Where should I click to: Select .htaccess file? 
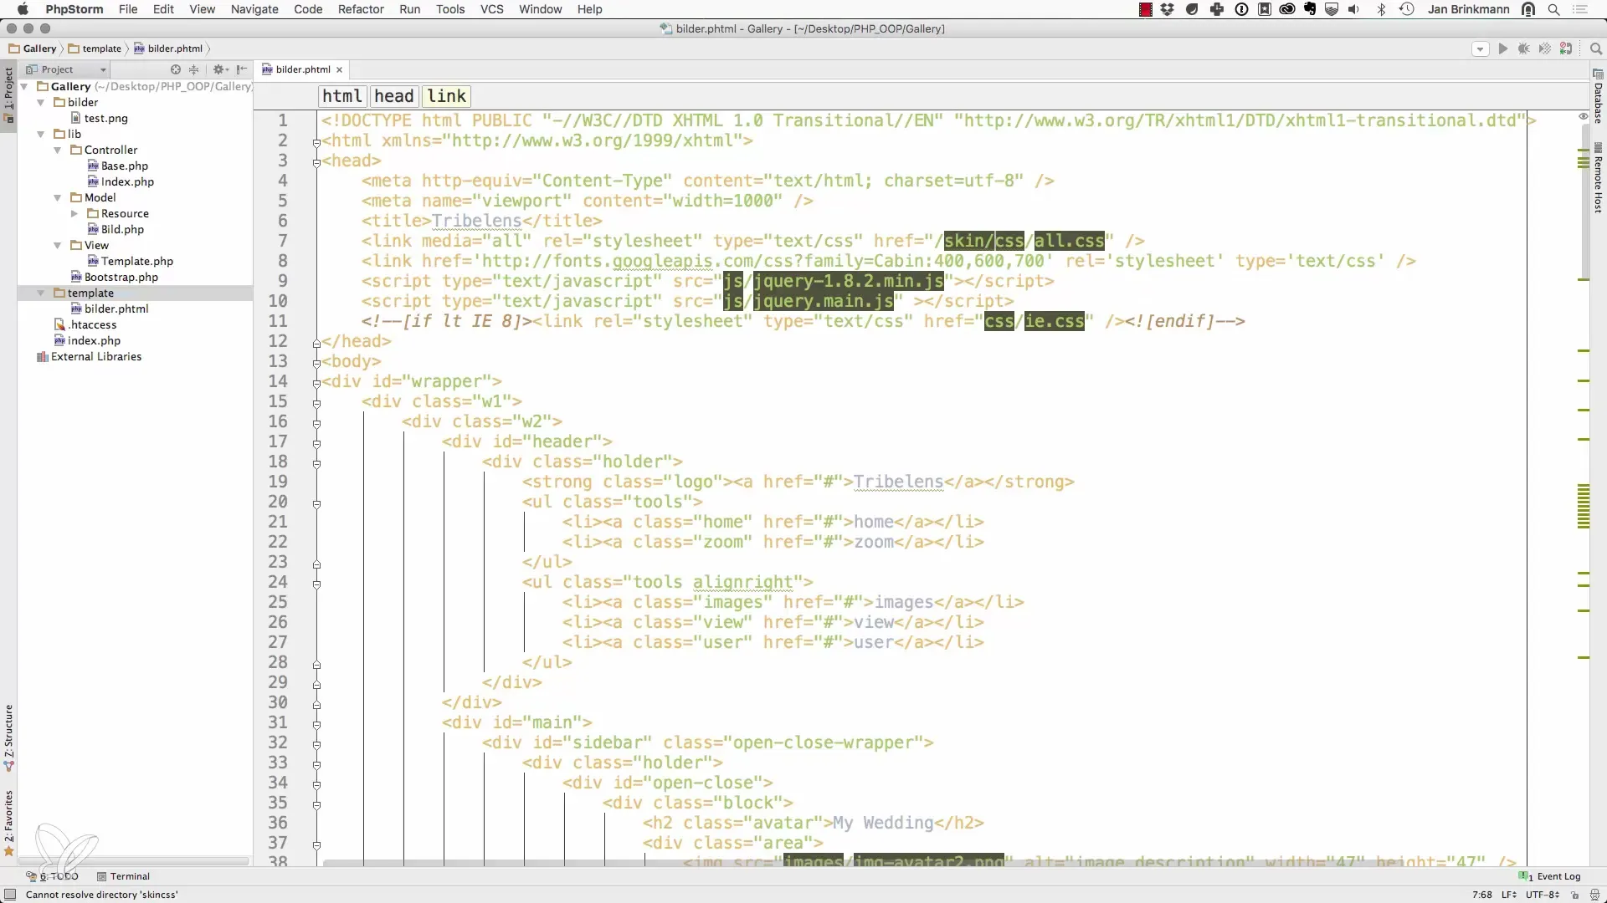pyautogui.click(x=85, y=324)
